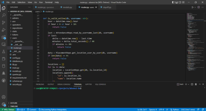The width and height of the screenshot is (206, 111).
Task: Open the new terminal launch profile dropdown
Action: 188,84
